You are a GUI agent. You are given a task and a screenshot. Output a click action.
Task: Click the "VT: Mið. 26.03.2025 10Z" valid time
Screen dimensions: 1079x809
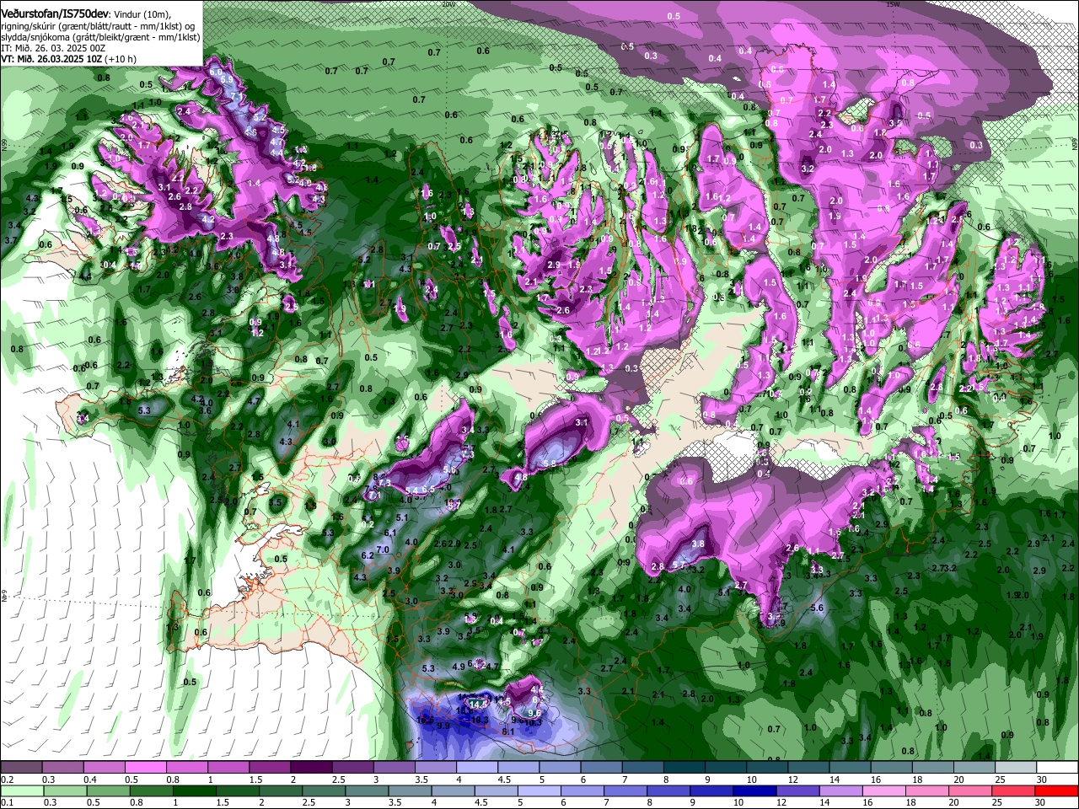pos(51,59)
